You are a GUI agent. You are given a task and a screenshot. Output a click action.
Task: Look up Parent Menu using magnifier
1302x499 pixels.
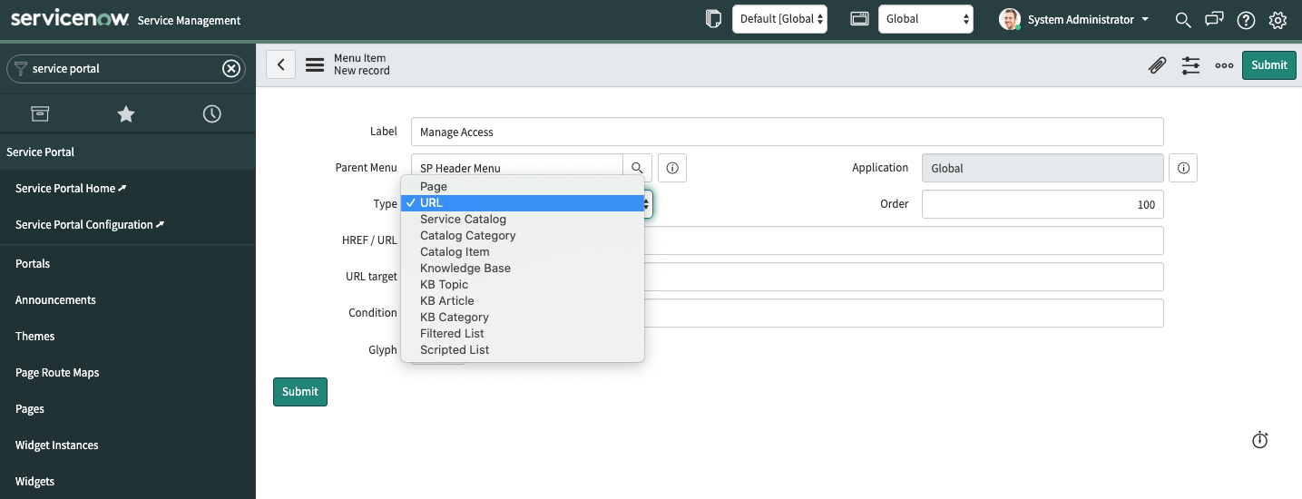[x=637, y=168]
